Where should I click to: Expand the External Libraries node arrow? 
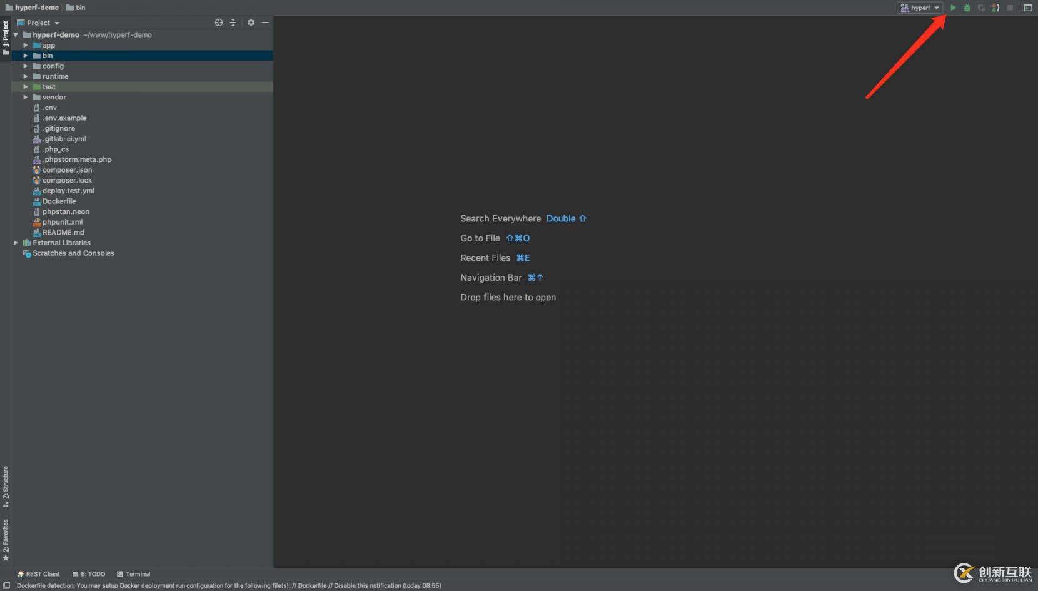(16, 243)
